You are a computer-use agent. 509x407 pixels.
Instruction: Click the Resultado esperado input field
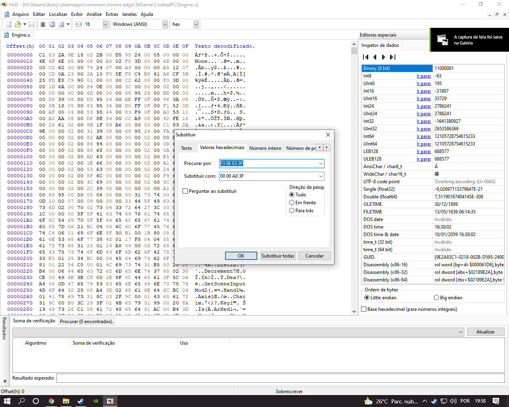(x=281, y=378)
